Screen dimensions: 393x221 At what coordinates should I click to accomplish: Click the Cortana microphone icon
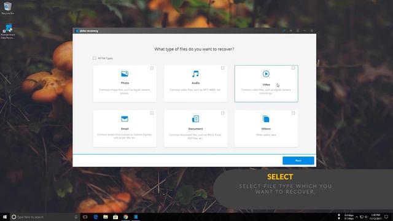pyautogui.click(x=76, y=217)
